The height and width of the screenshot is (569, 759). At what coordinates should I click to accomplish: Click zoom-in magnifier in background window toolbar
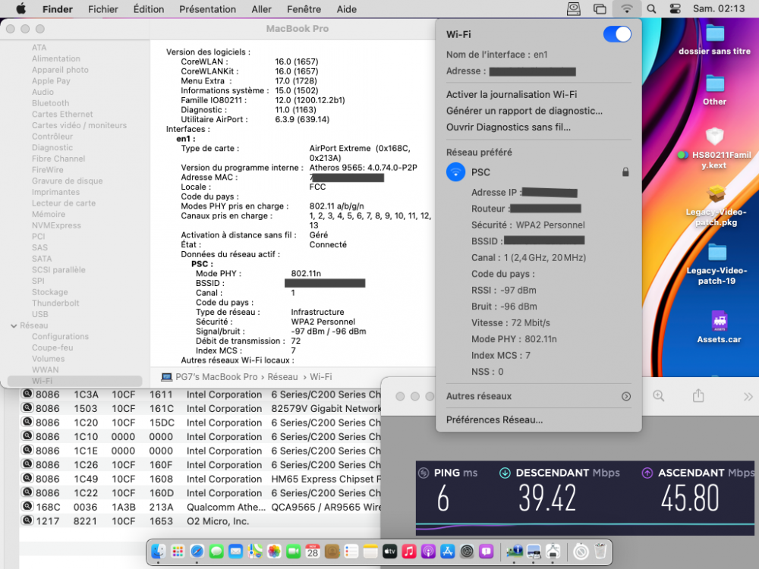(x=659, y=396)
